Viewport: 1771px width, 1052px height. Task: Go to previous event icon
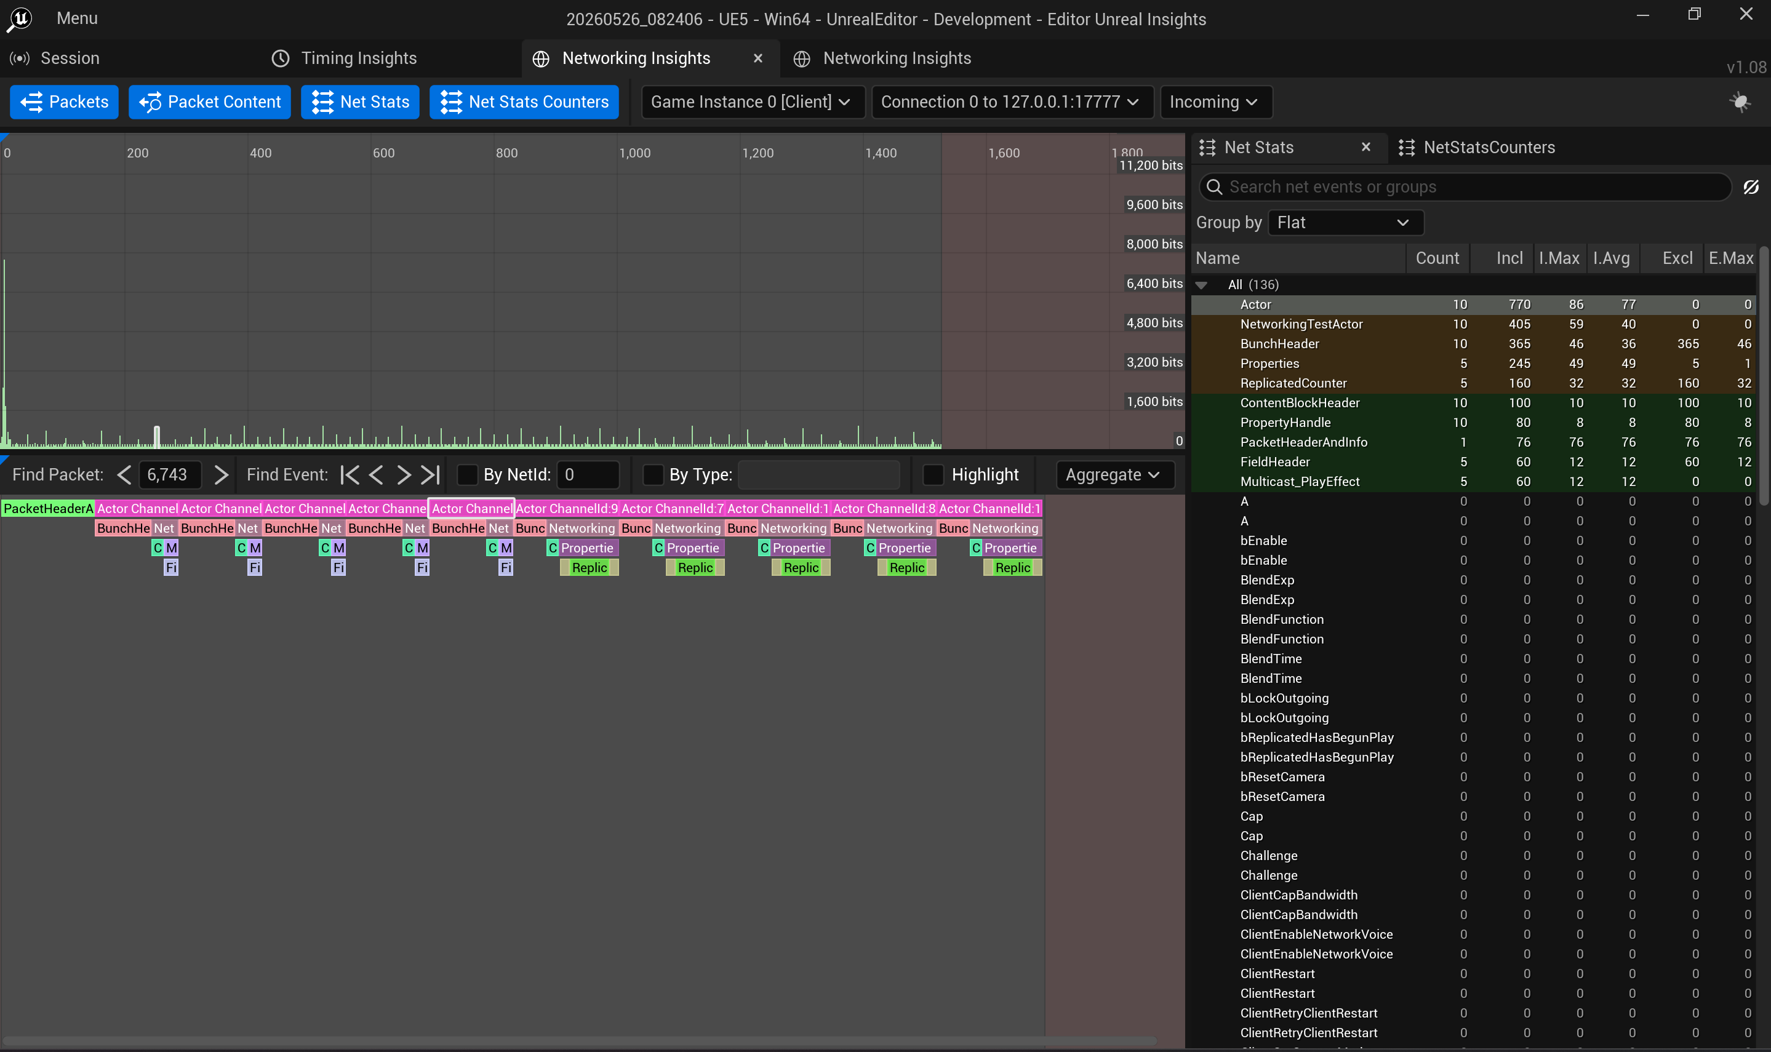tap(377, 475)
